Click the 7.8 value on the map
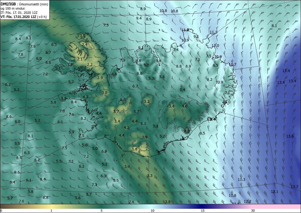 20,55
